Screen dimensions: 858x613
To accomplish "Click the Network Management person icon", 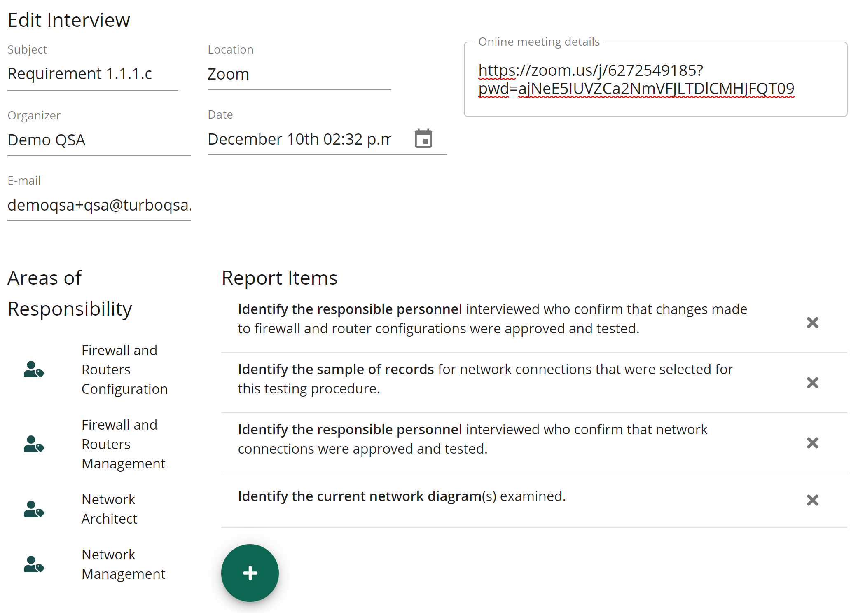I will coord(34,564).
